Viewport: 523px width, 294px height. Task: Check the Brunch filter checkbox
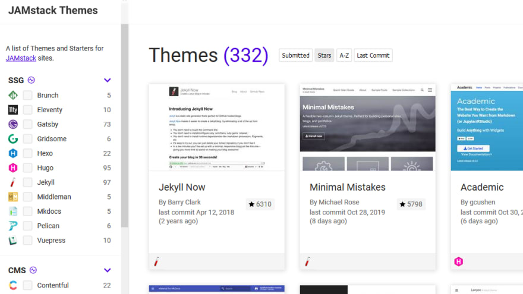point(28,96)
